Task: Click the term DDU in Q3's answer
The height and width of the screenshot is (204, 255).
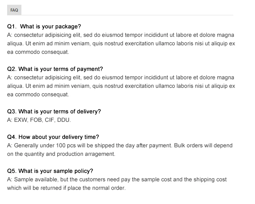Action: point(64,120)
